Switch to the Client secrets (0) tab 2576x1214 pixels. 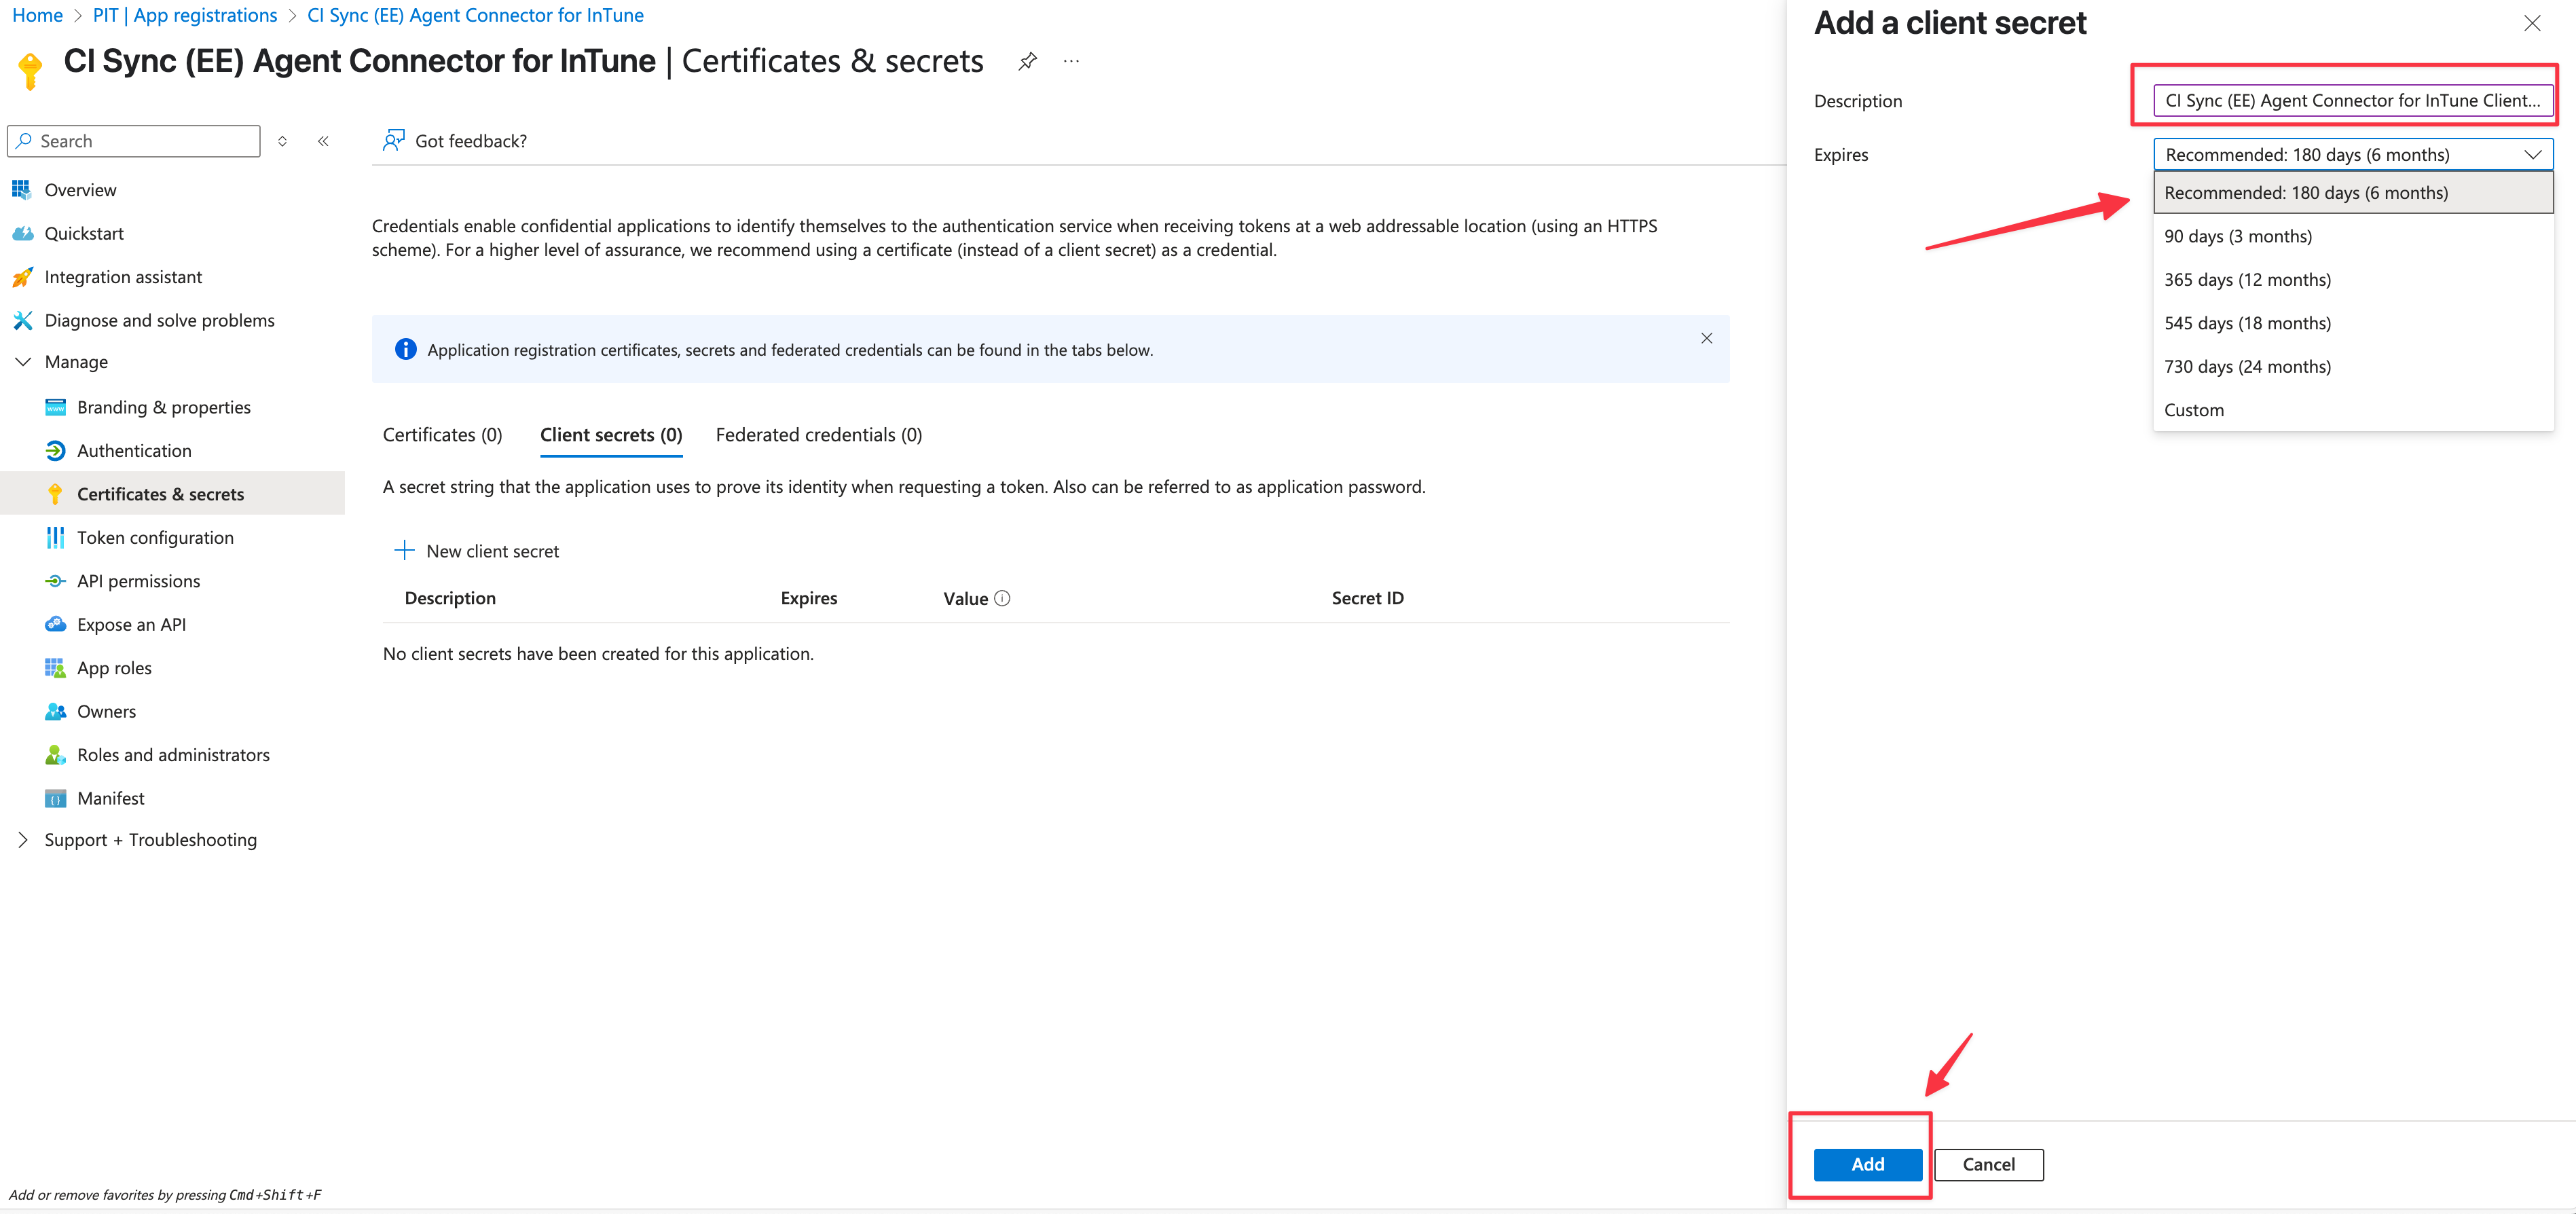click(611, 435)
